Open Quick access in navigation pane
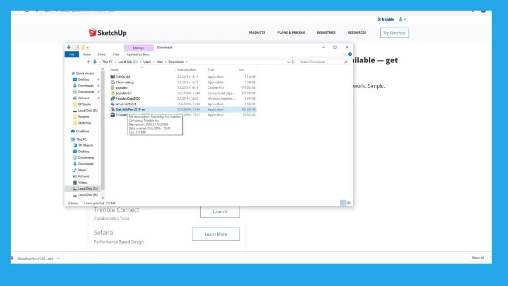This screenshot has height=286, width=508. (83, 73)
